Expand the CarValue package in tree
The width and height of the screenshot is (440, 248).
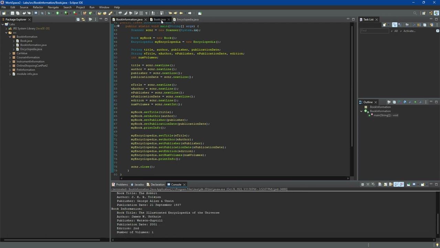10,53
